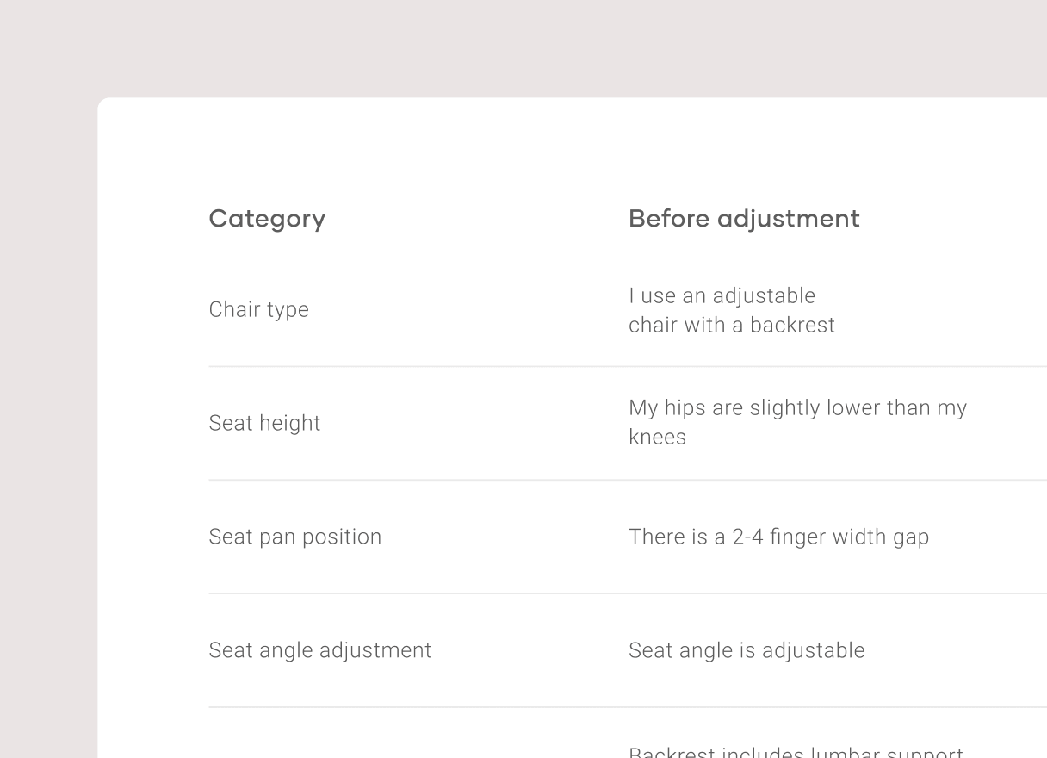Image resolution: width=1047 pixels, height=758 pixels.
Task: Click the Seat angle is adjustable text
Action: 747,650
